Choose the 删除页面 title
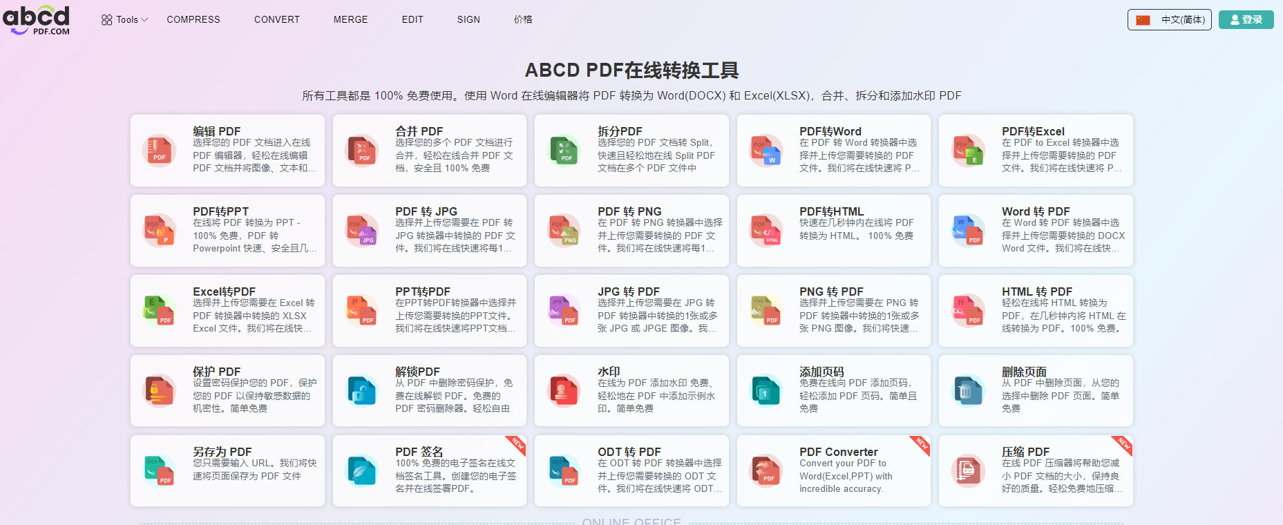The width and height of the screenshot is (1283, 525). click(x=1024, y=372)
